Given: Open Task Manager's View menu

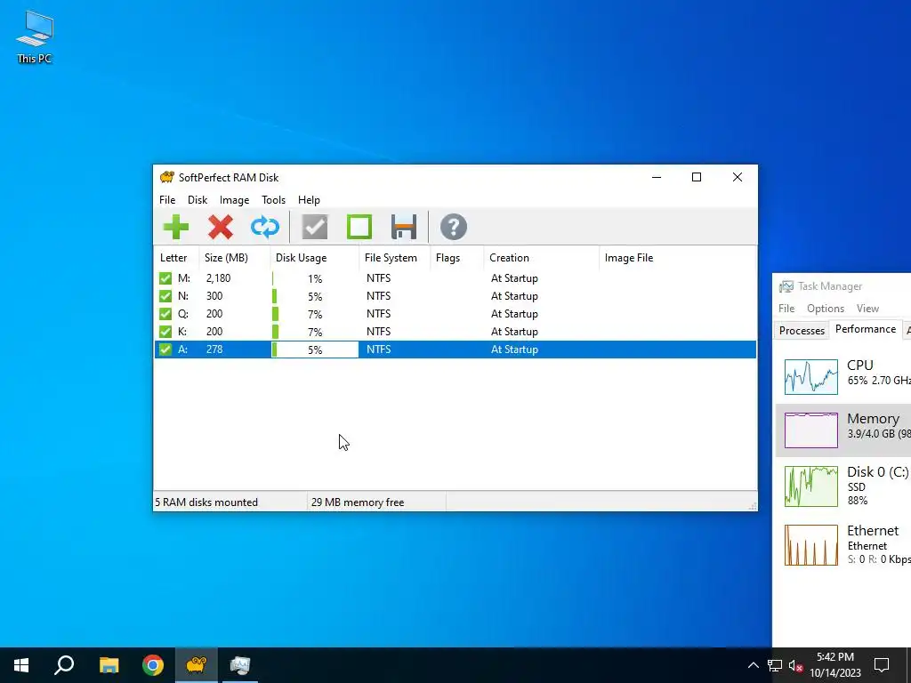Looking at the screenshot, I should [x=867, y=309].
